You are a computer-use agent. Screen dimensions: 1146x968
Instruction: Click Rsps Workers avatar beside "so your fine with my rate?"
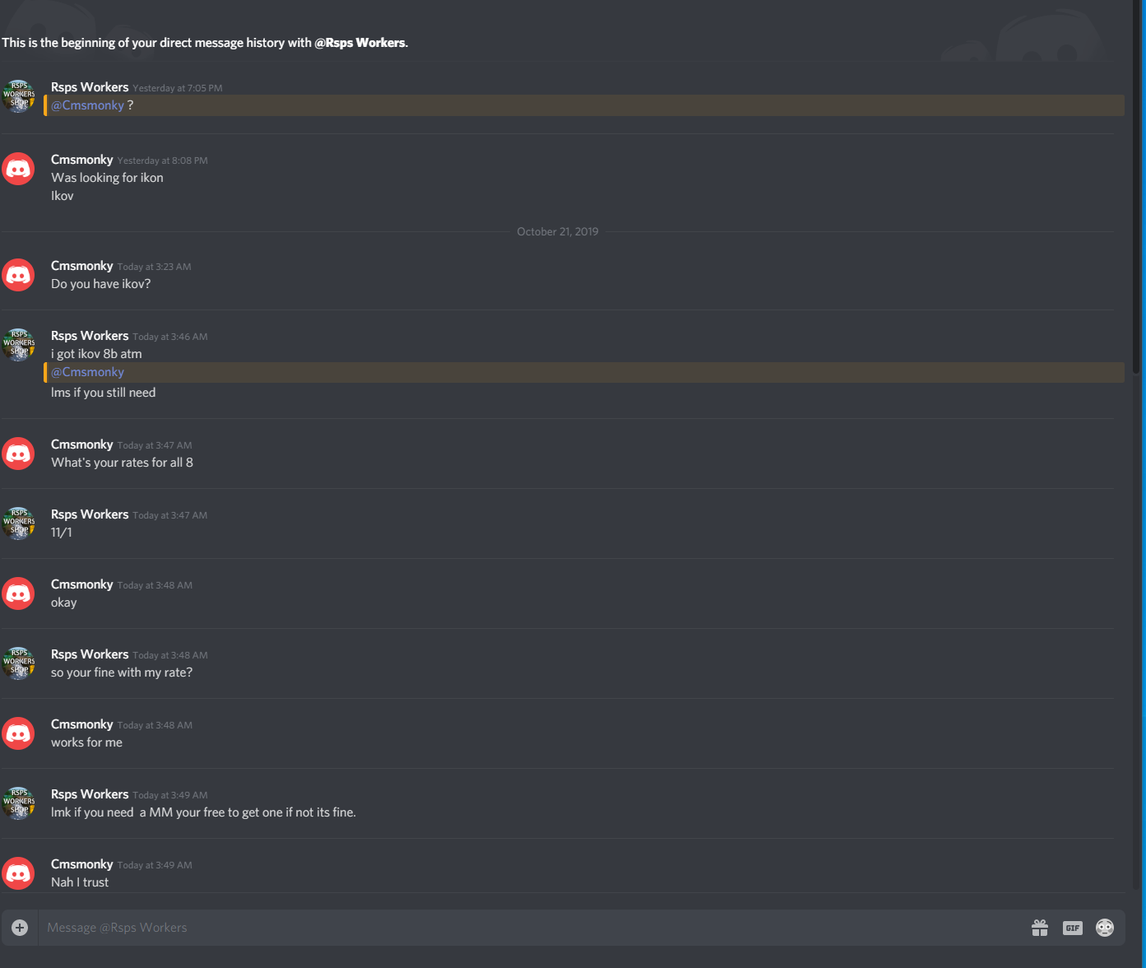tap(18, 663)
